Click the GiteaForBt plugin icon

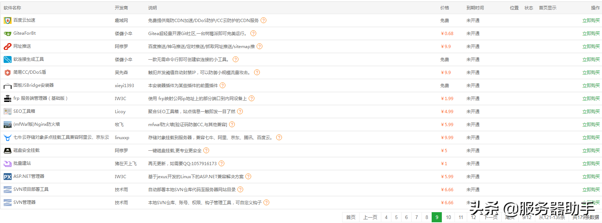pos(8,34)
